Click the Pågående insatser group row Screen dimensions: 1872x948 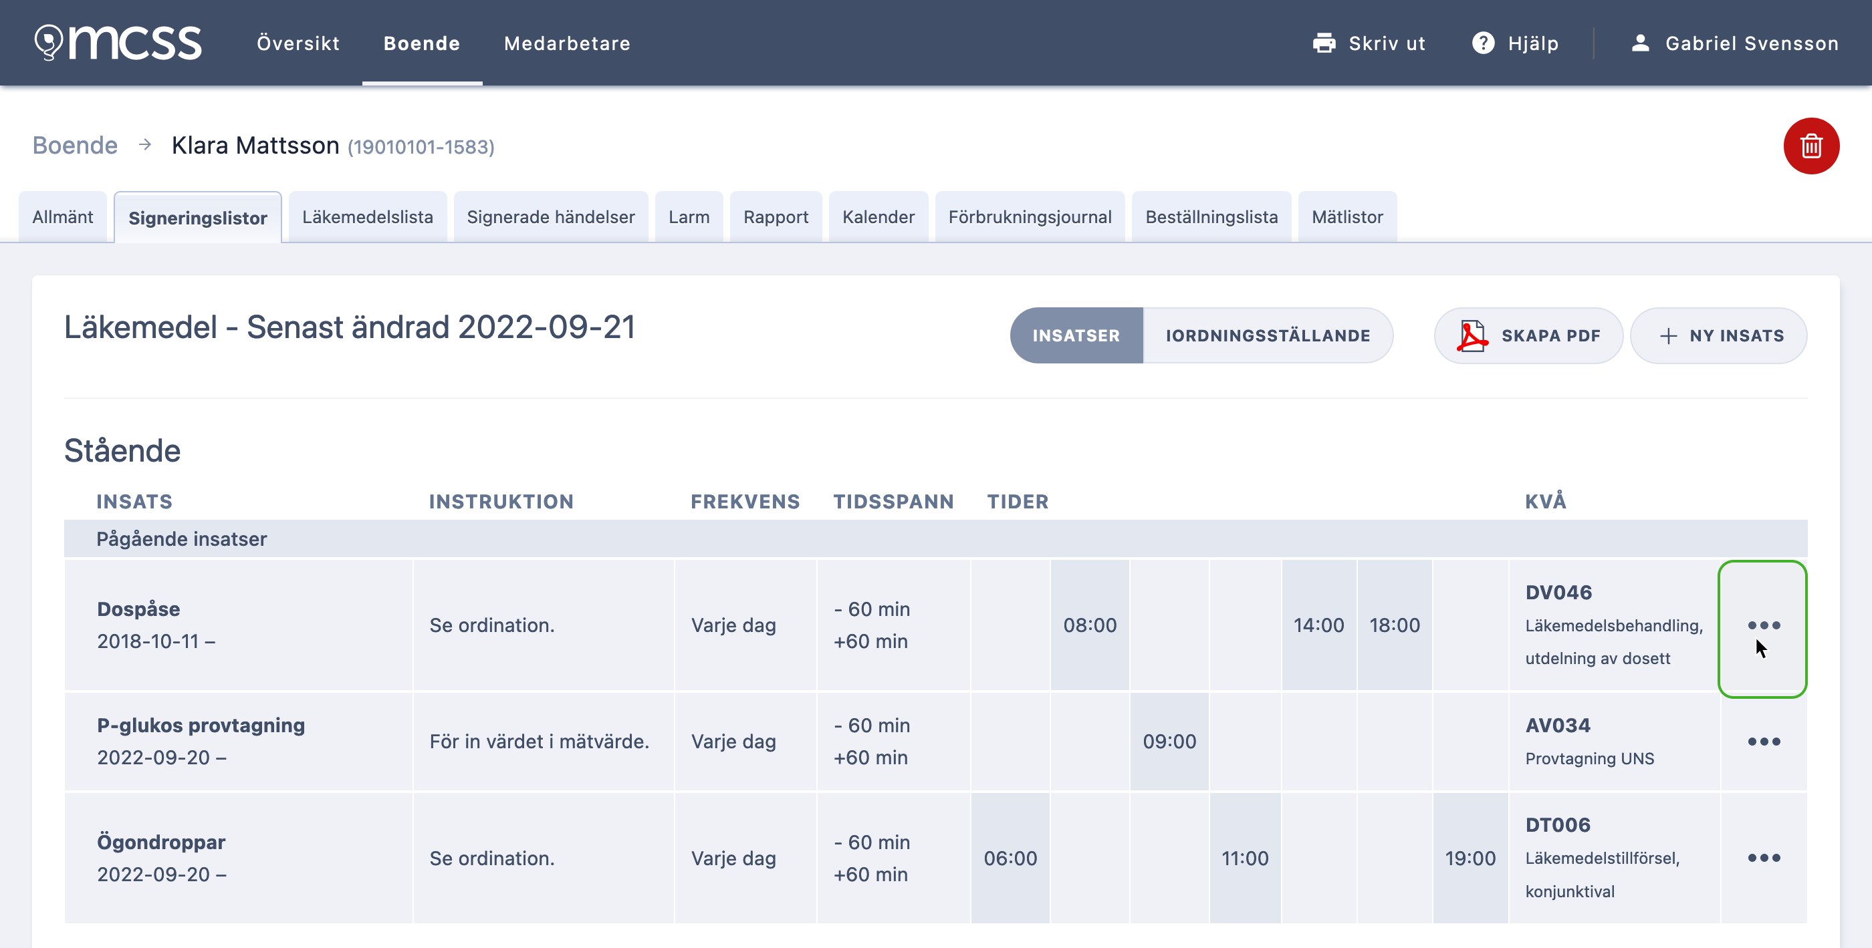[935, 539]
